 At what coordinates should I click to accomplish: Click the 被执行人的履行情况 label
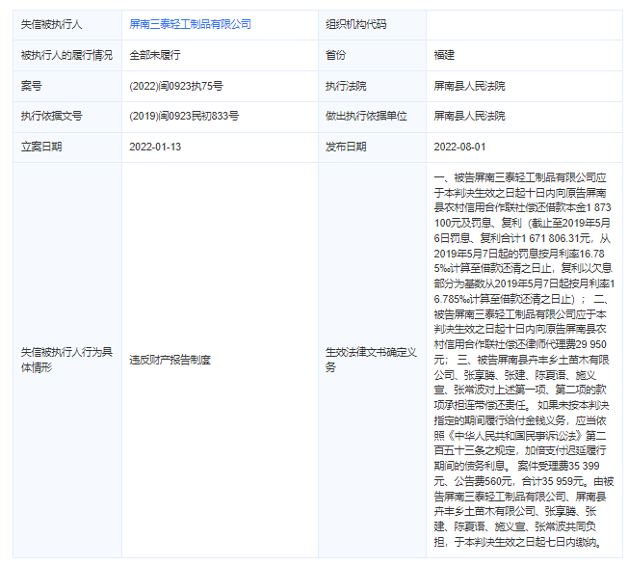(60, 55)
